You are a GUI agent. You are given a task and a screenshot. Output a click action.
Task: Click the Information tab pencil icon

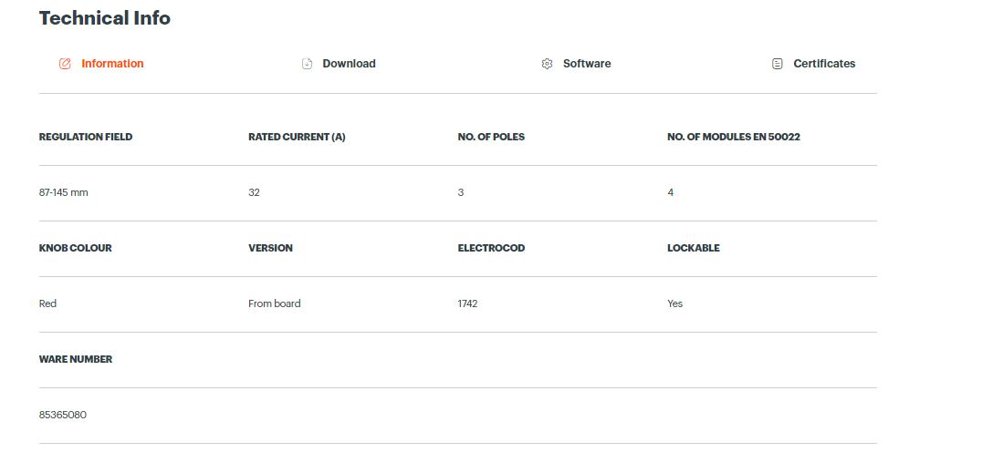coord(65,64)
